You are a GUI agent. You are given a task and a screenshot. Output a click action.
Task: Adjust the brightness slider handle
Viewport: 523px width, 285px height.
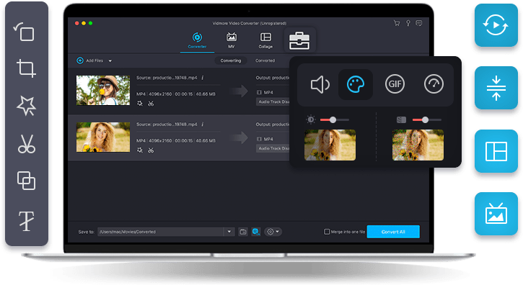tap(333, 120)
